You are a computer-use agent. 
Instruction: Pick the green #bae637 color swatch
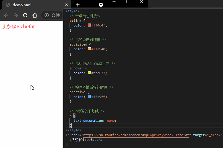click(x=89, y=73)
